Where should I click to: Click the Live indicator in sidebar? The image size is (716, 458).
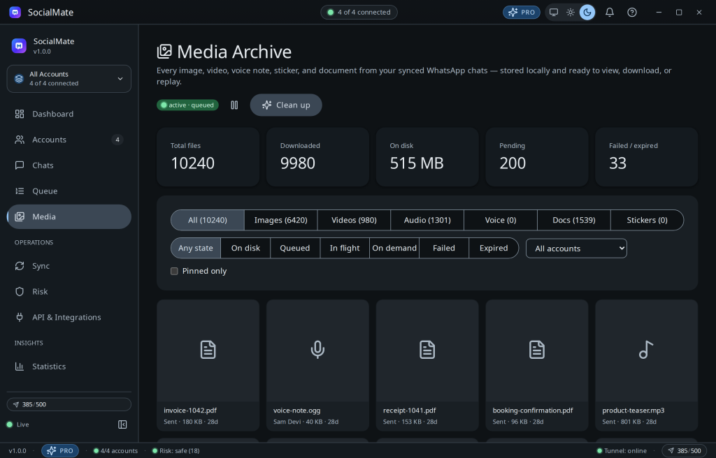(17, 424)
